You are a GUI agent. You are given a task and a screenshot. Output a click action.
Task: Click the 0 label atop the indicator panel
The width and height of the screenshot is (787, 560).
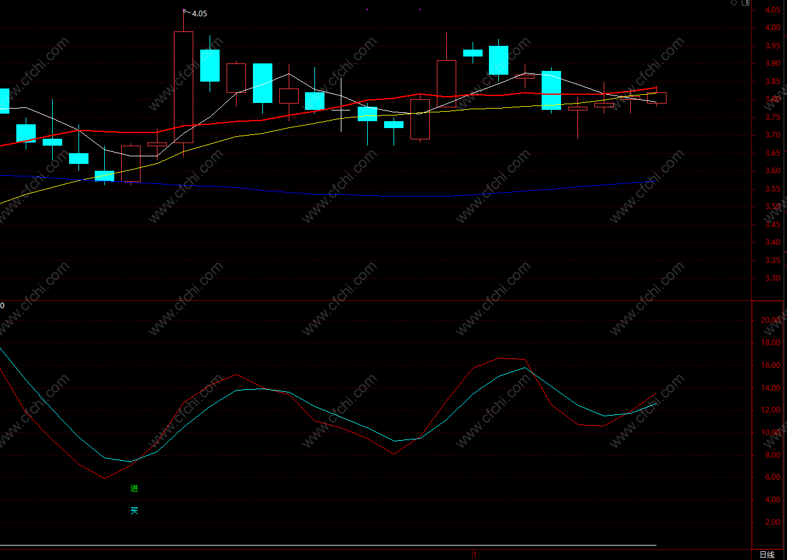coord(2,306)
